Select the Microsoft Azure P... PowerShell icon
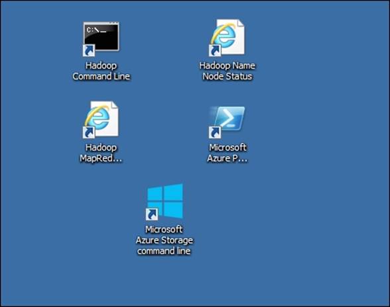 (227, 122)
